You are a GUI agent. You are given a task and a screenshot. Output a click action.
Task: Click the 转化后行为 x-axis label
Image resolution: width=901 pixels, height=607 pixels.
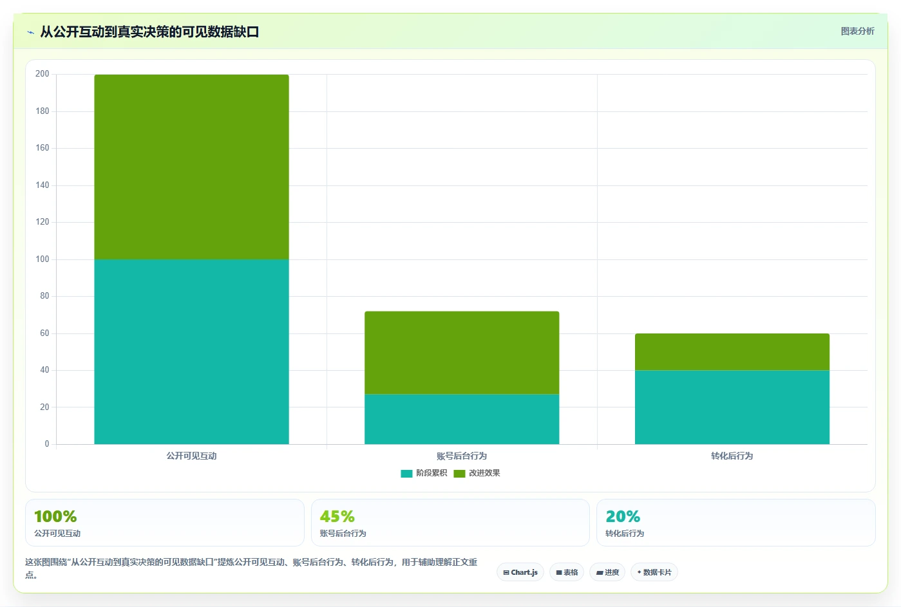coord(732,456)
